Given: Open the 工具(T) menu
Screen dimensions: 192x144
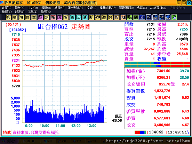Looking at the screenshot, I should [x=32, y=12].
